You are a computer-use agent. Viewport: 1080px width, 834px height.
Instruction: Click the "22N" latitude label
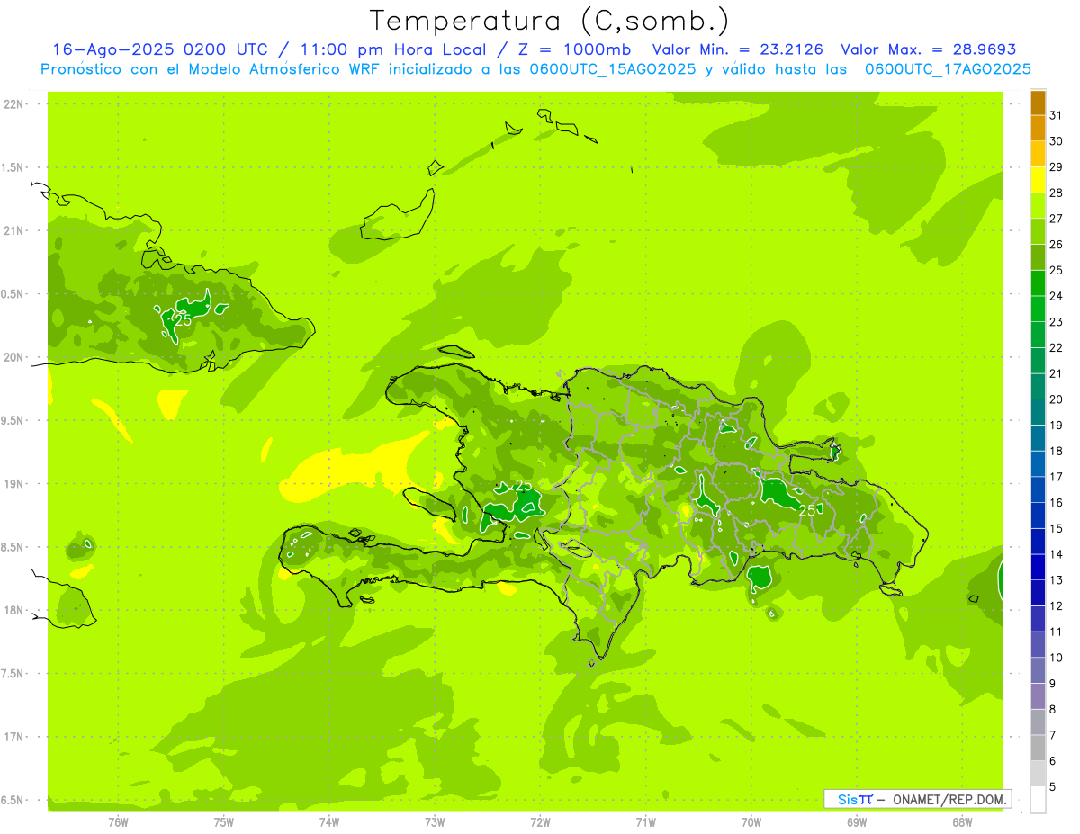[x=15, y=104]
